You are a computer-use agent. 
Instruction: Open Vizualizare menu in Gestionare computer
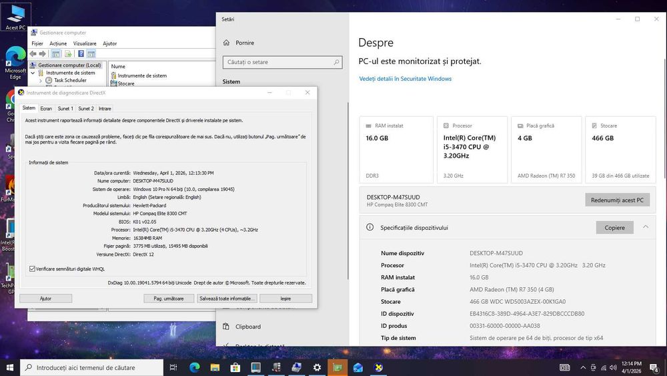85,43
